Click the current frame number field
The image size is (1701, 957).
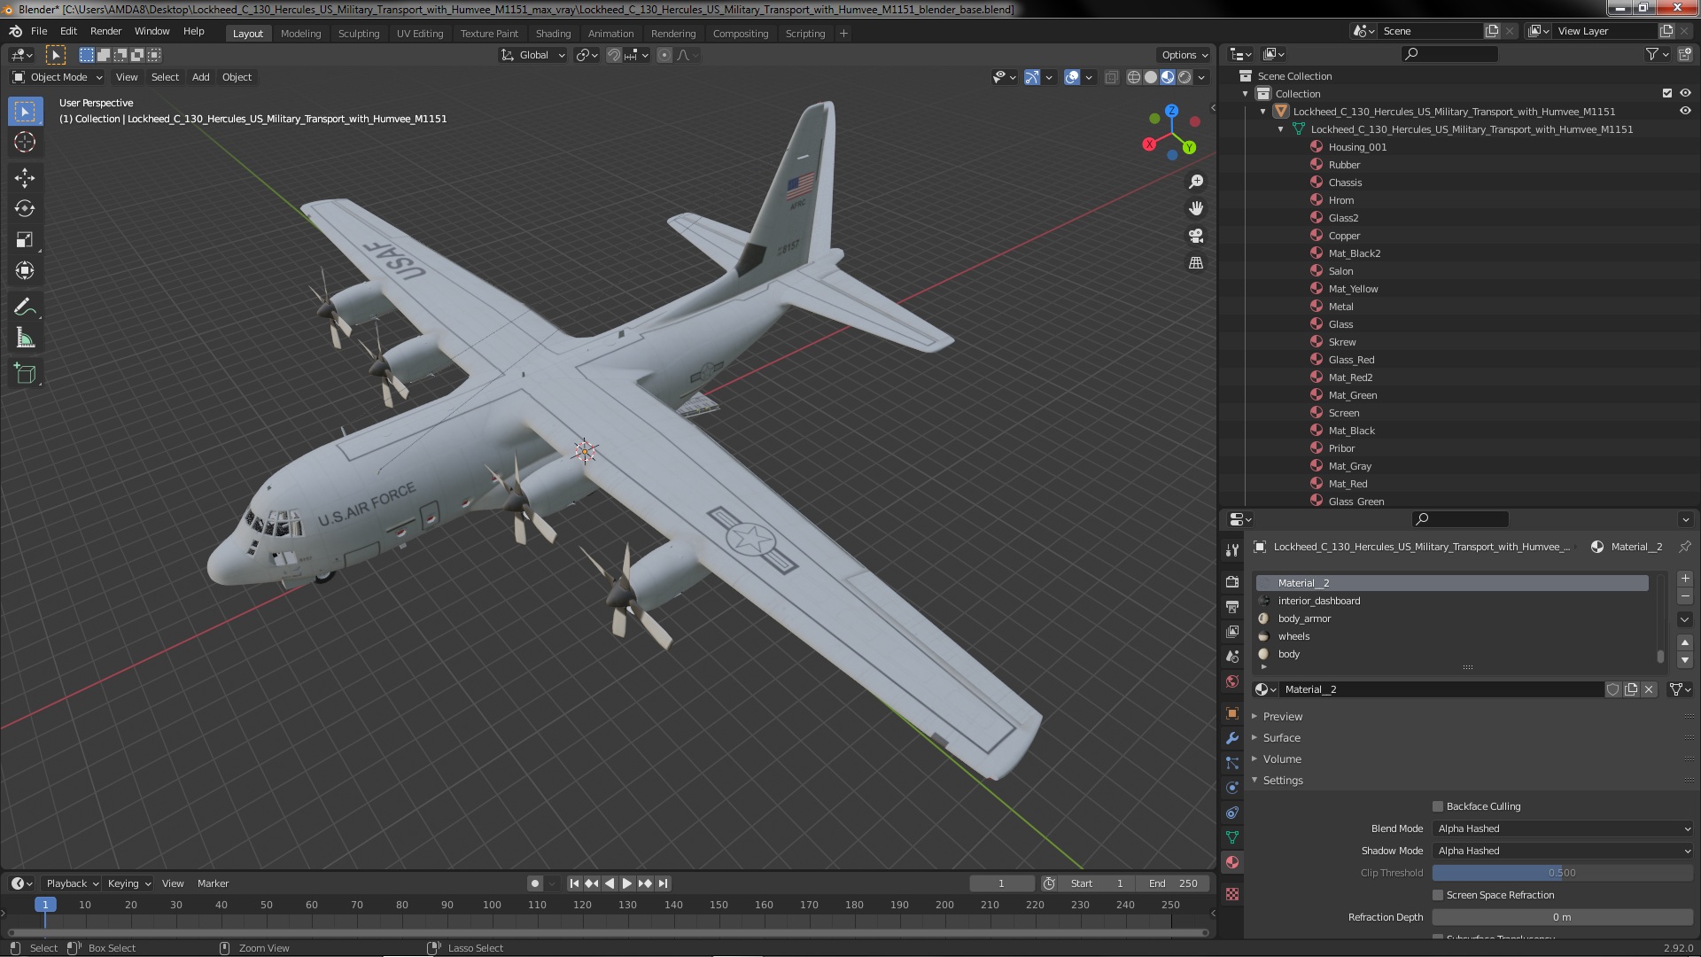(1001, 883)
